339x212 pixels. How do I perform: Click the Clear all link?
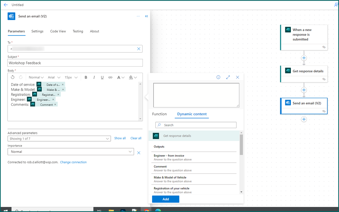pos(136,138)
